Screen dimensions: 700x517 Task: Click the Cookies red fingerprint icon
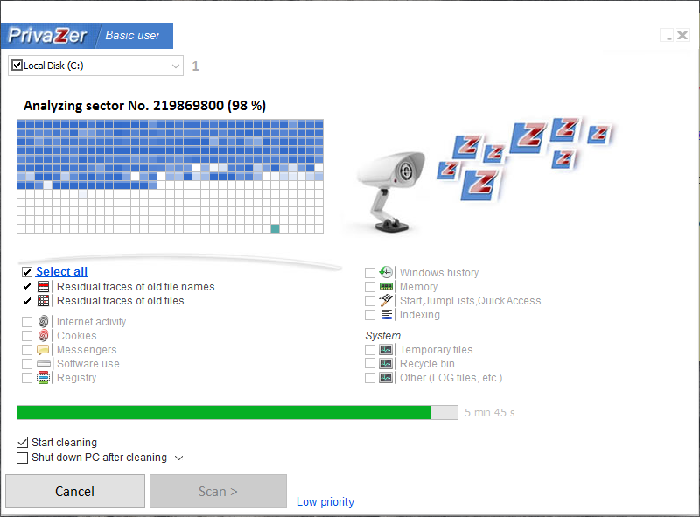coord(43,335)
